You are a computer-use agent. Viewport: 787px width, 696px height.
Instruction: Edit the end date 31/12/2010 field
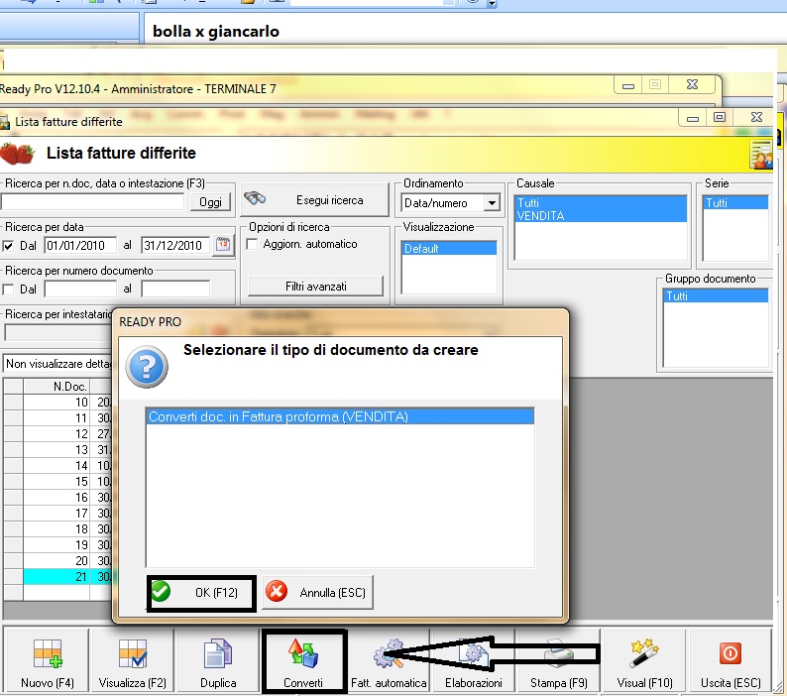[x=175, y=246]
